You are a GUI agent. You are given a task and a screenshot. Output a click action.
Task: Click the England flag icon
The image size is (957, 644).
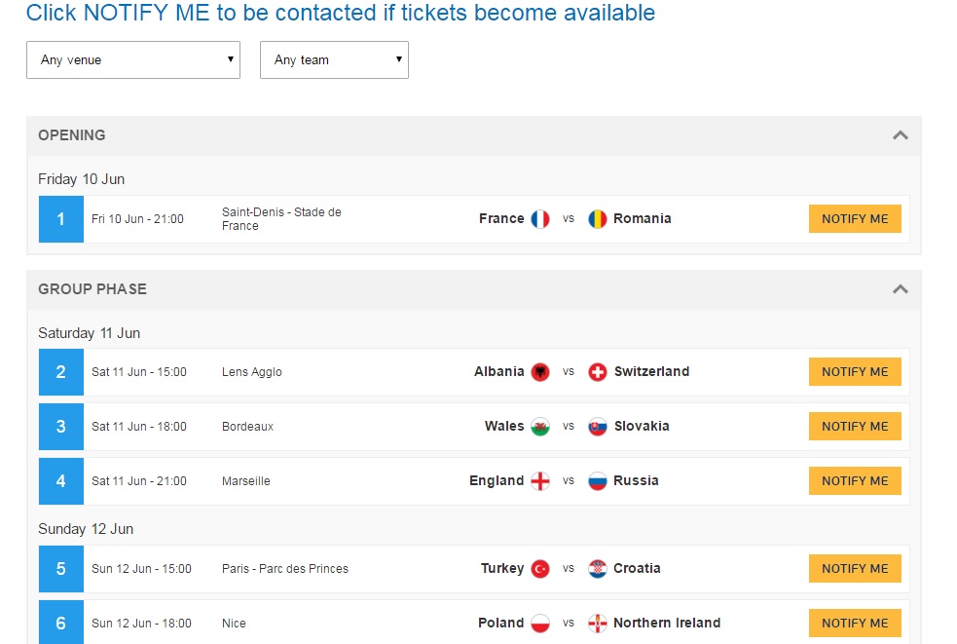[540, 481]
